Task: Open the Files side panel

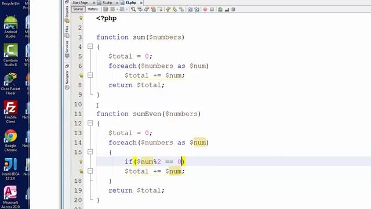Action: coord(67,31)
